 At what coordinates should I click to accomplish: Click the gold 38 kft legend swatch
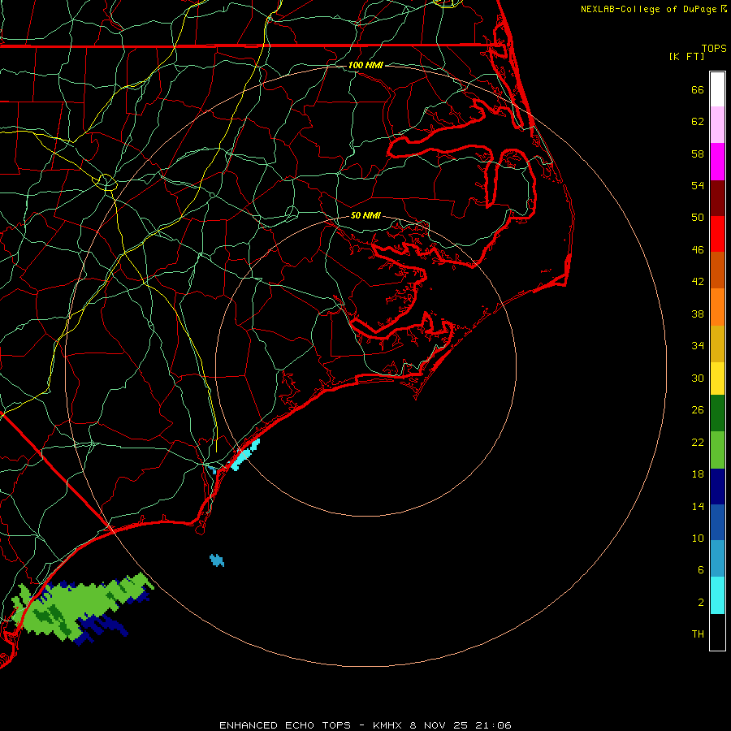point(717,344)
